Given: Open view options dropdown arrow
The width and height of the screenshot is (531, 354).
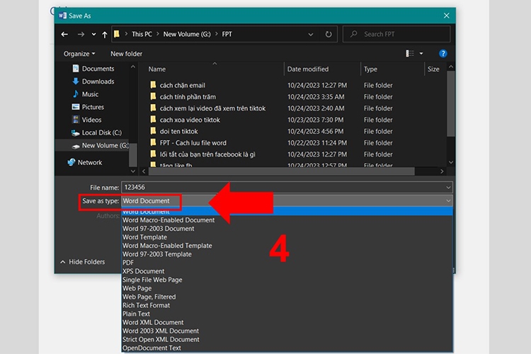Looking at the screenshot, I should click(421, 54).
